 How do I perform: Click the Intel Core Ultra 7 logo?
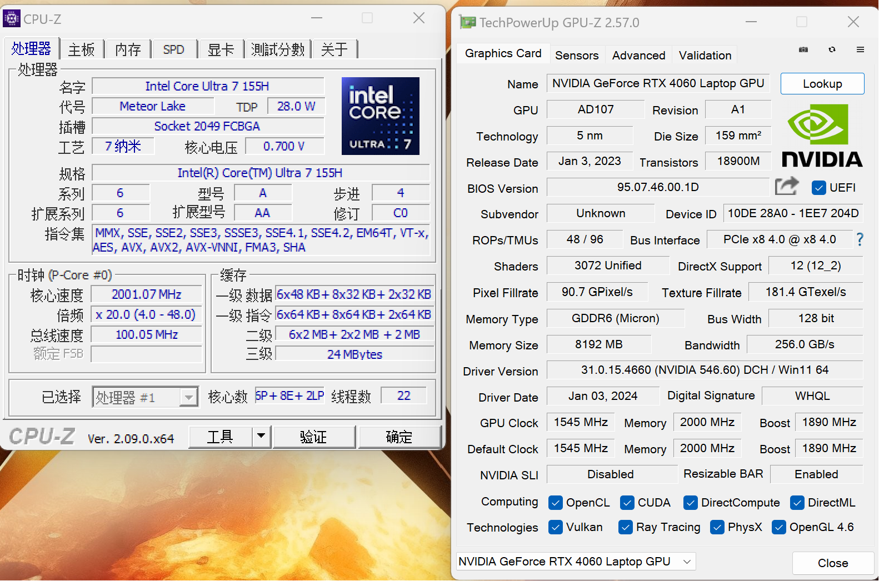(381, 116)
